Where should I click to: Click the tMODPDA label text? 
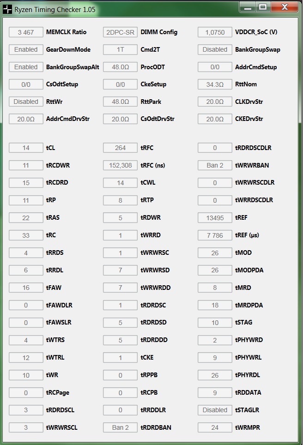point(249,270)
